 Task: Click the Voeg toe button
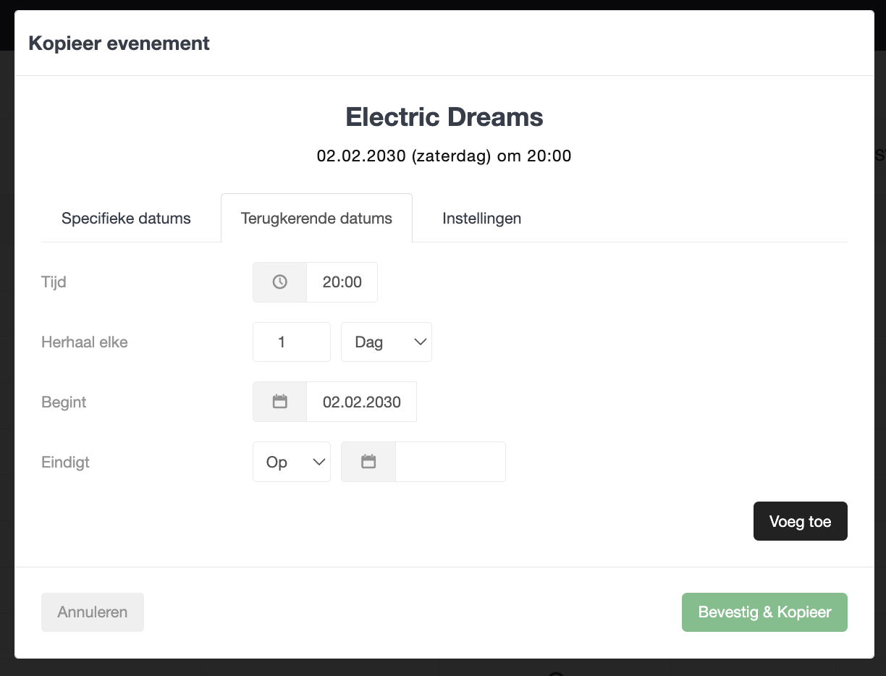coord(801,521)
